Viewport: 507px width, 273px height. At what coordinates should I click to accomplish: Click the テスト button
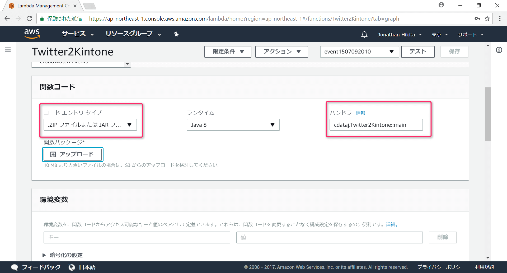(418, 51)
